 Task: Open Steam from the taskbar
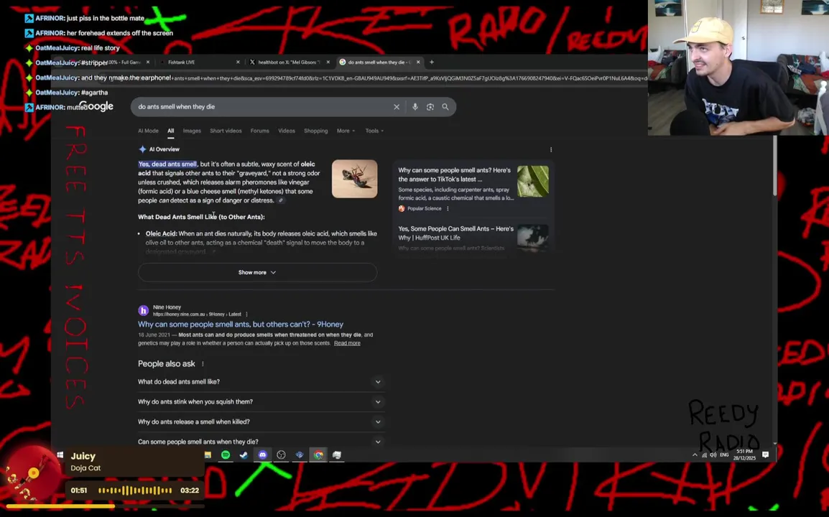tap(244, 455)
